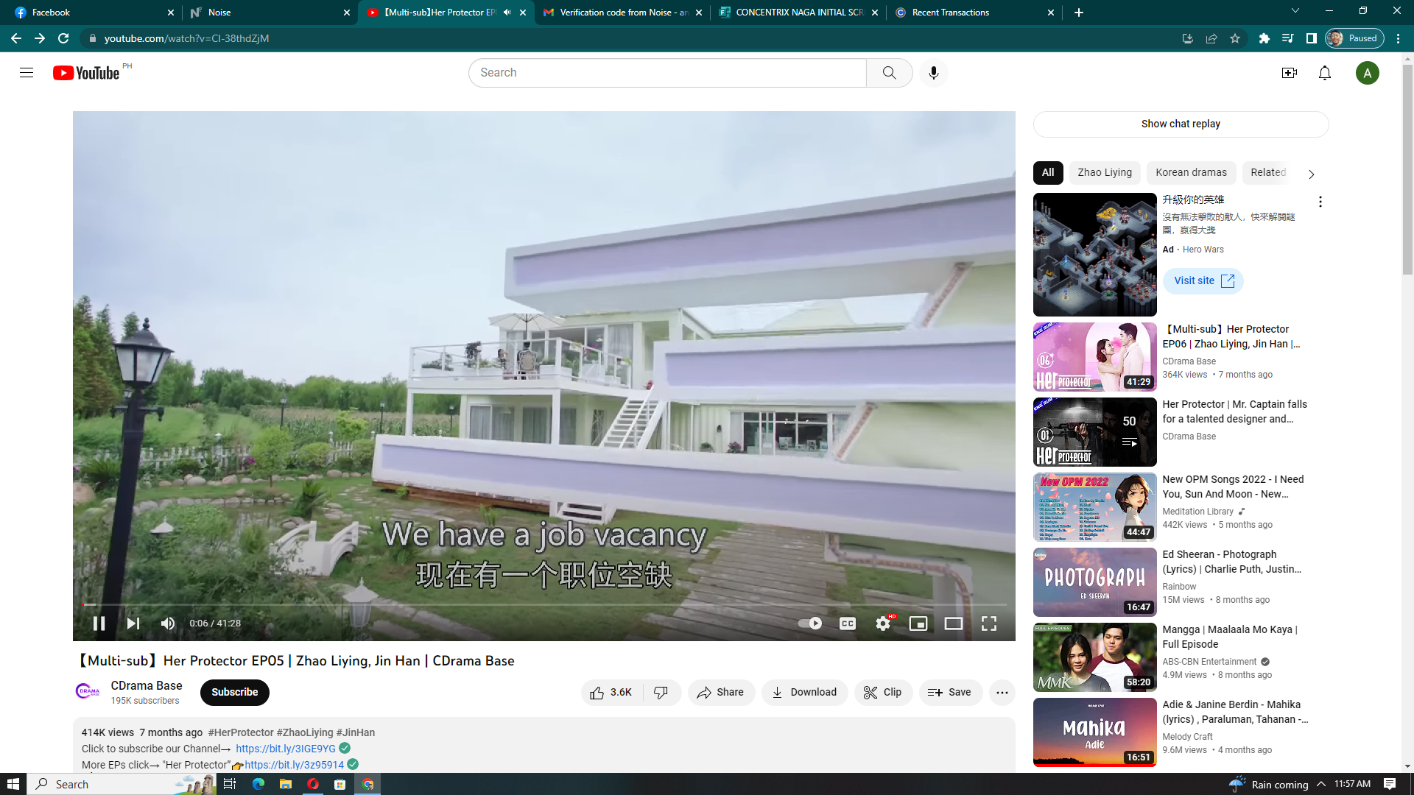
Task: Open the YouTube guide hamburger menu
Action: [27, 73]
